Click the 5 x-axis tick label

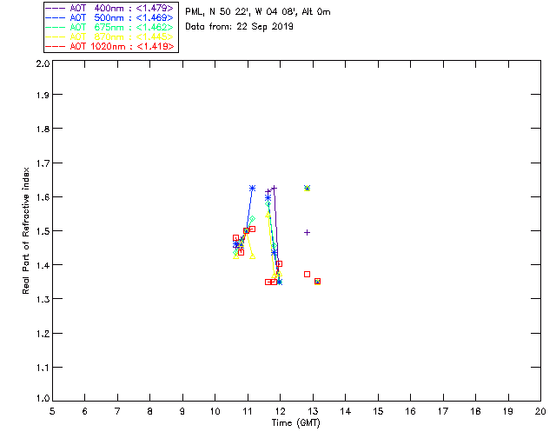click(x=52, y=411)
